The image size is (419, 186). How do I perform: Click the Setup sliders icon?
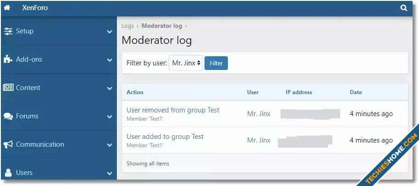click(8, 31)
